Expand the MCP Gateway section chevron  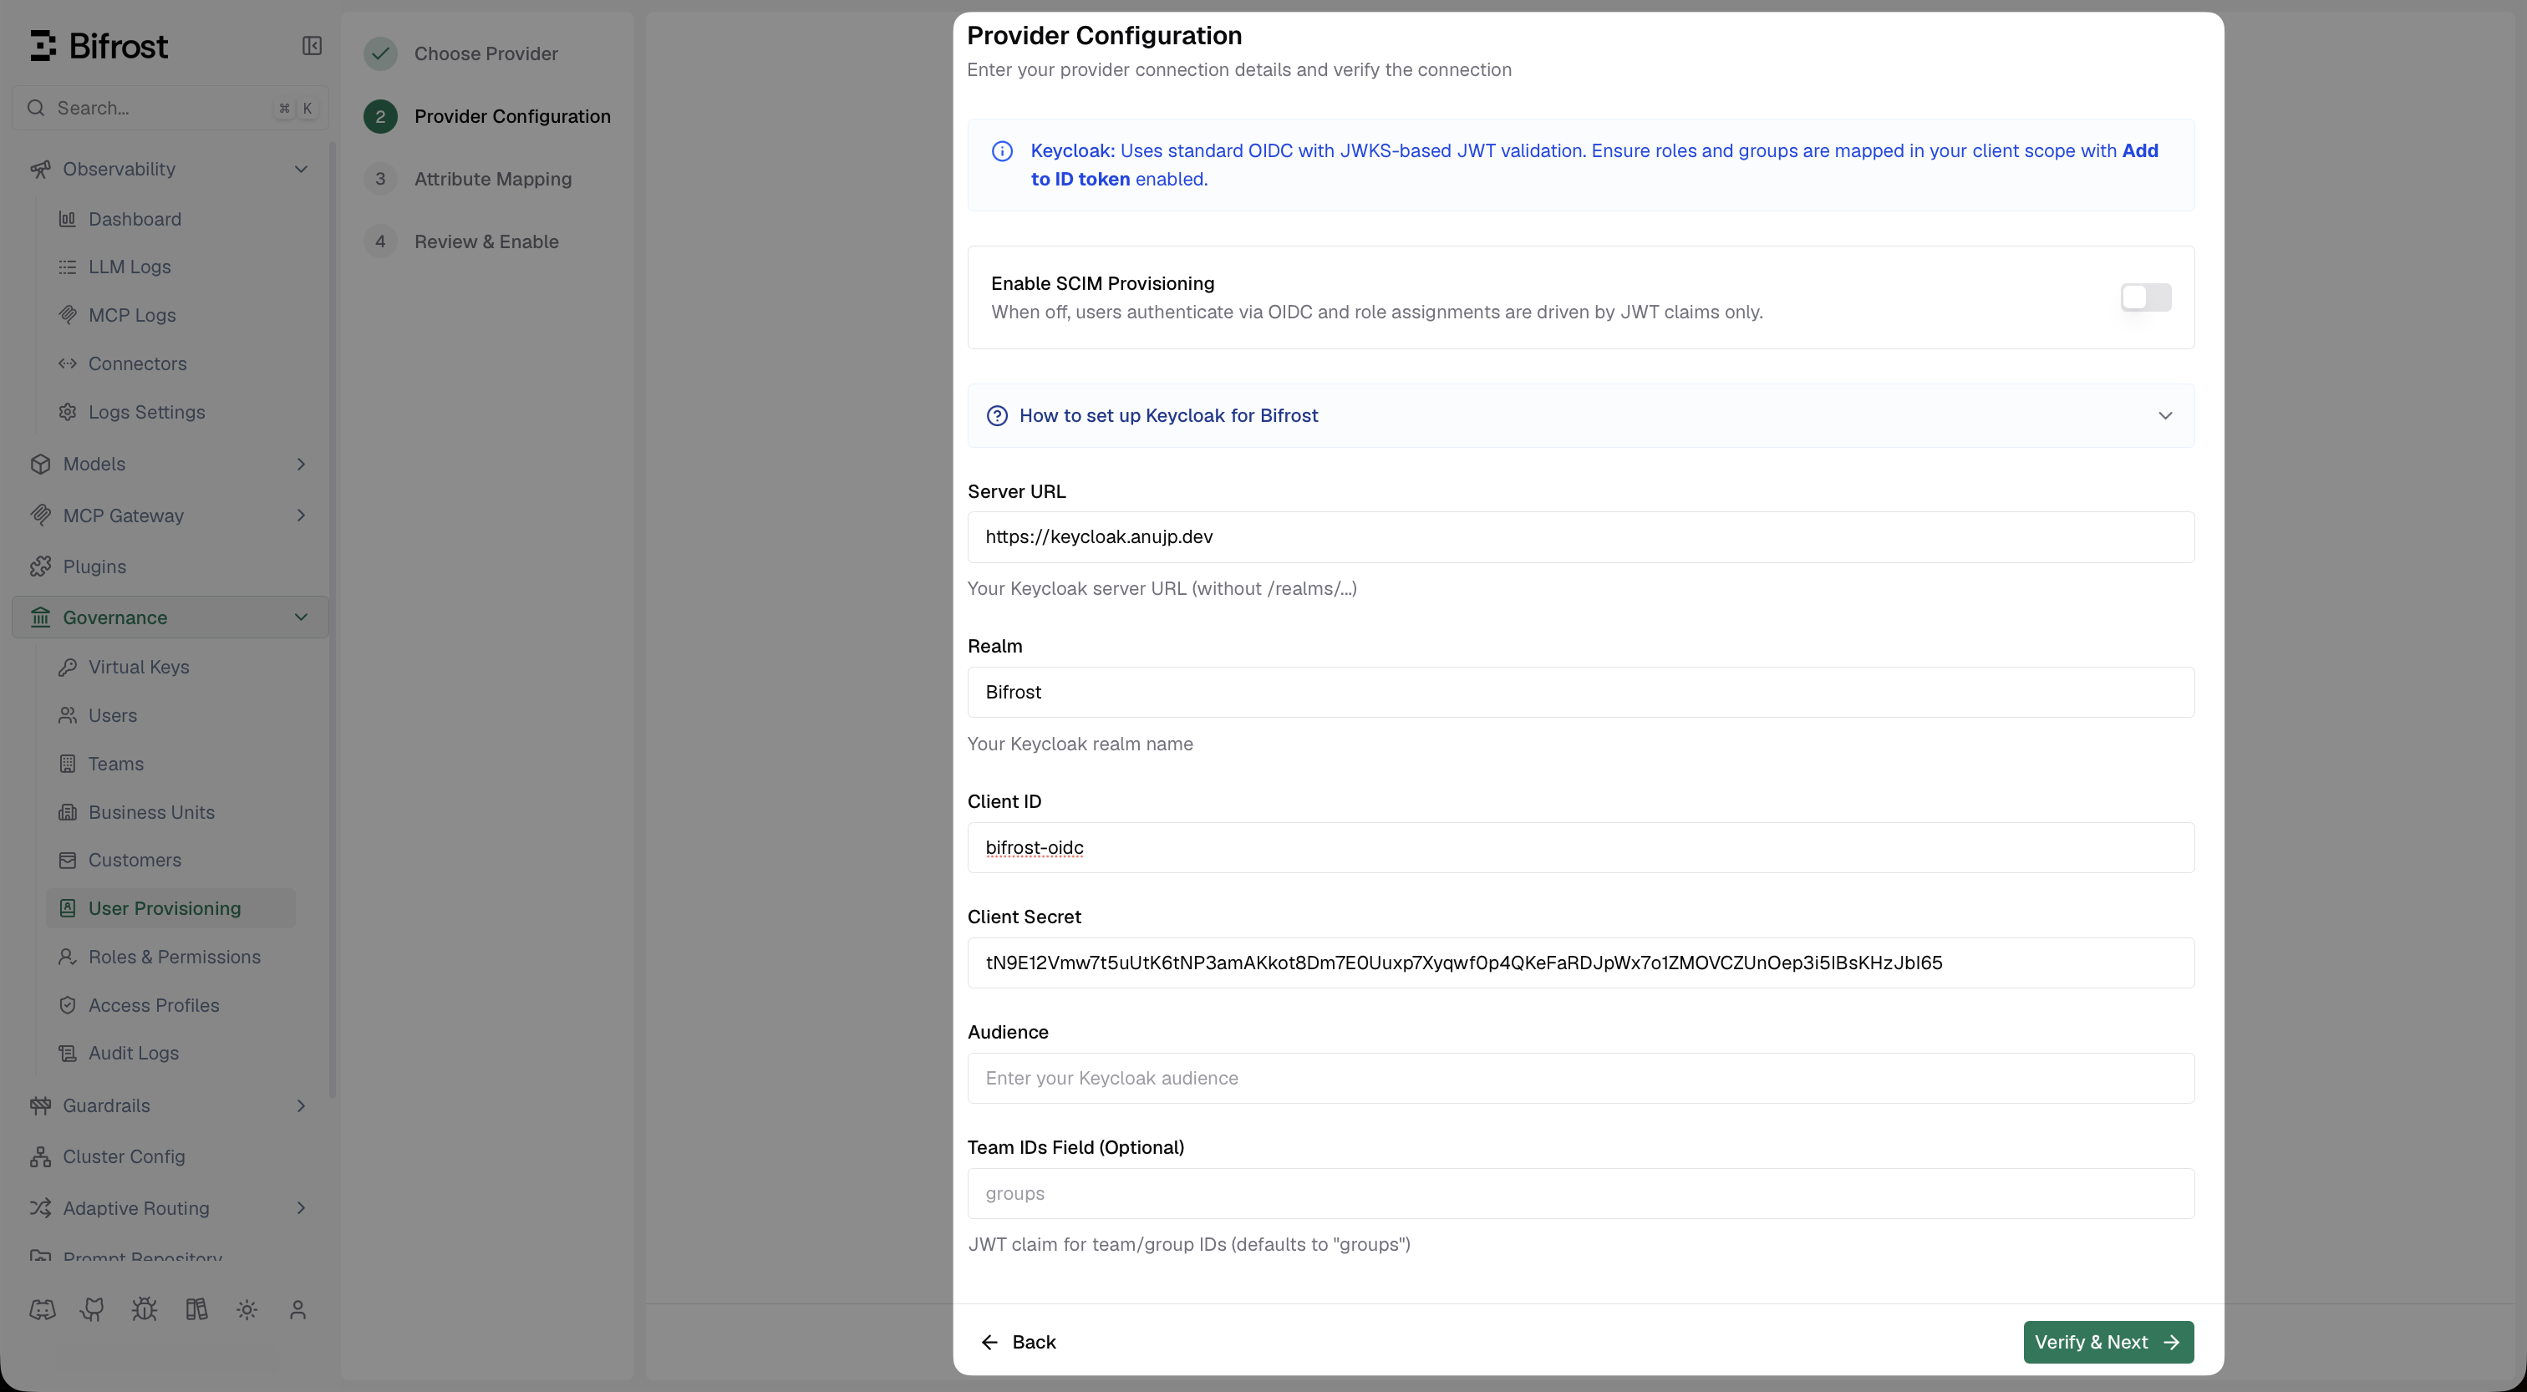(301, 515)
